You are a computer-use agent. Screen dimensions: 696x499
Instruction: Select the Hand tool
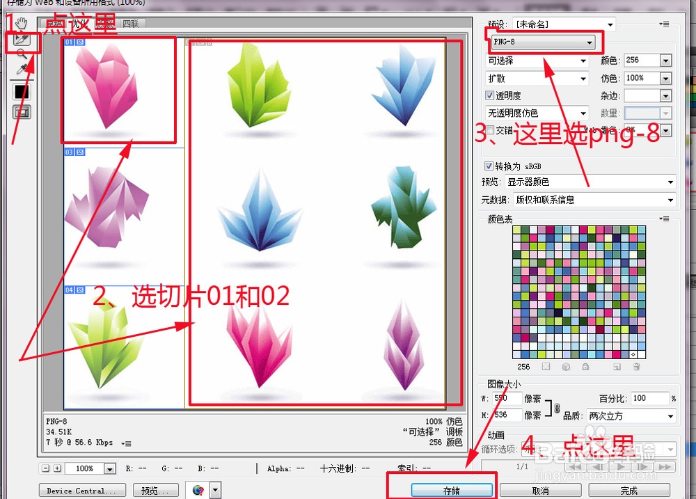22,24
